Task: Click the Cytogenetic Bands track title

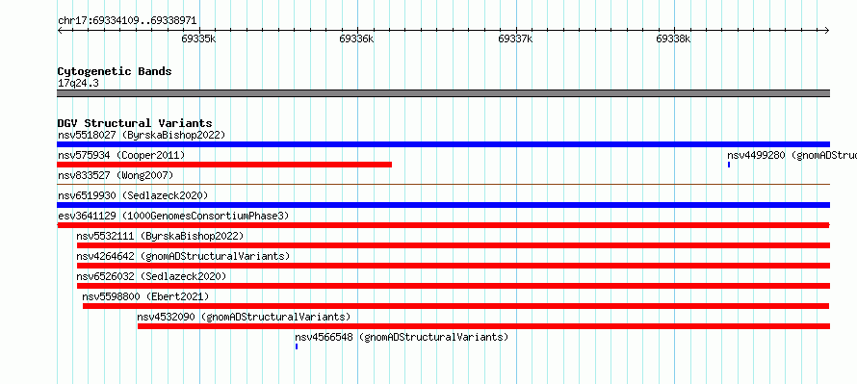Action: click(x=115, y=71)
